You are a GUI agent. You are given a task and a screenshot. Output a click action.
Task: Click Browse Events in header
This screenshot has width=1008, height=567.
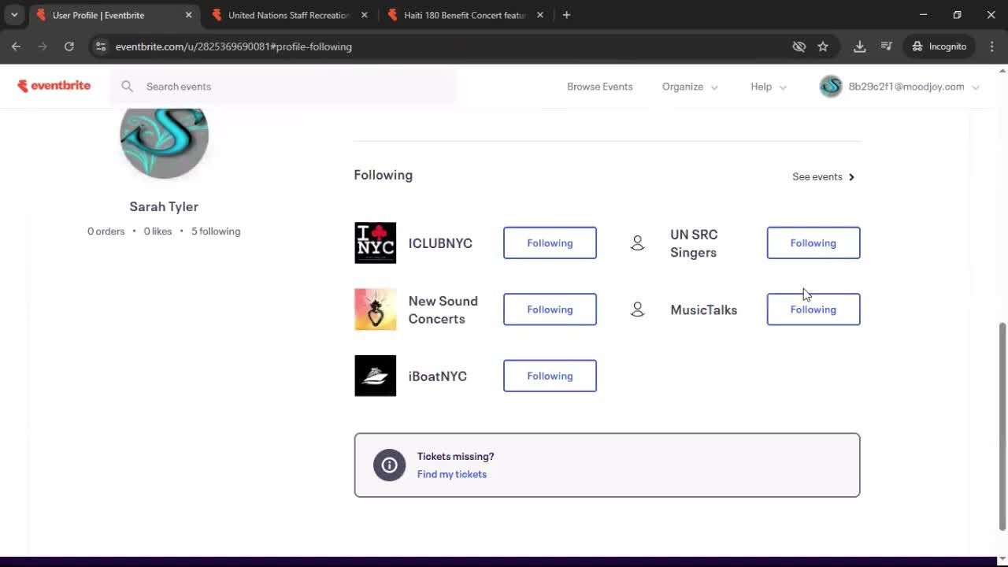(x=600, y=87)
